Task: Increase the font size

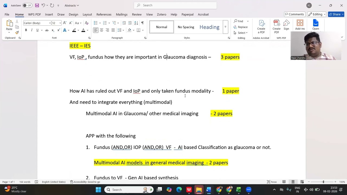Action: pyautogui.click(x=65, y=23)
